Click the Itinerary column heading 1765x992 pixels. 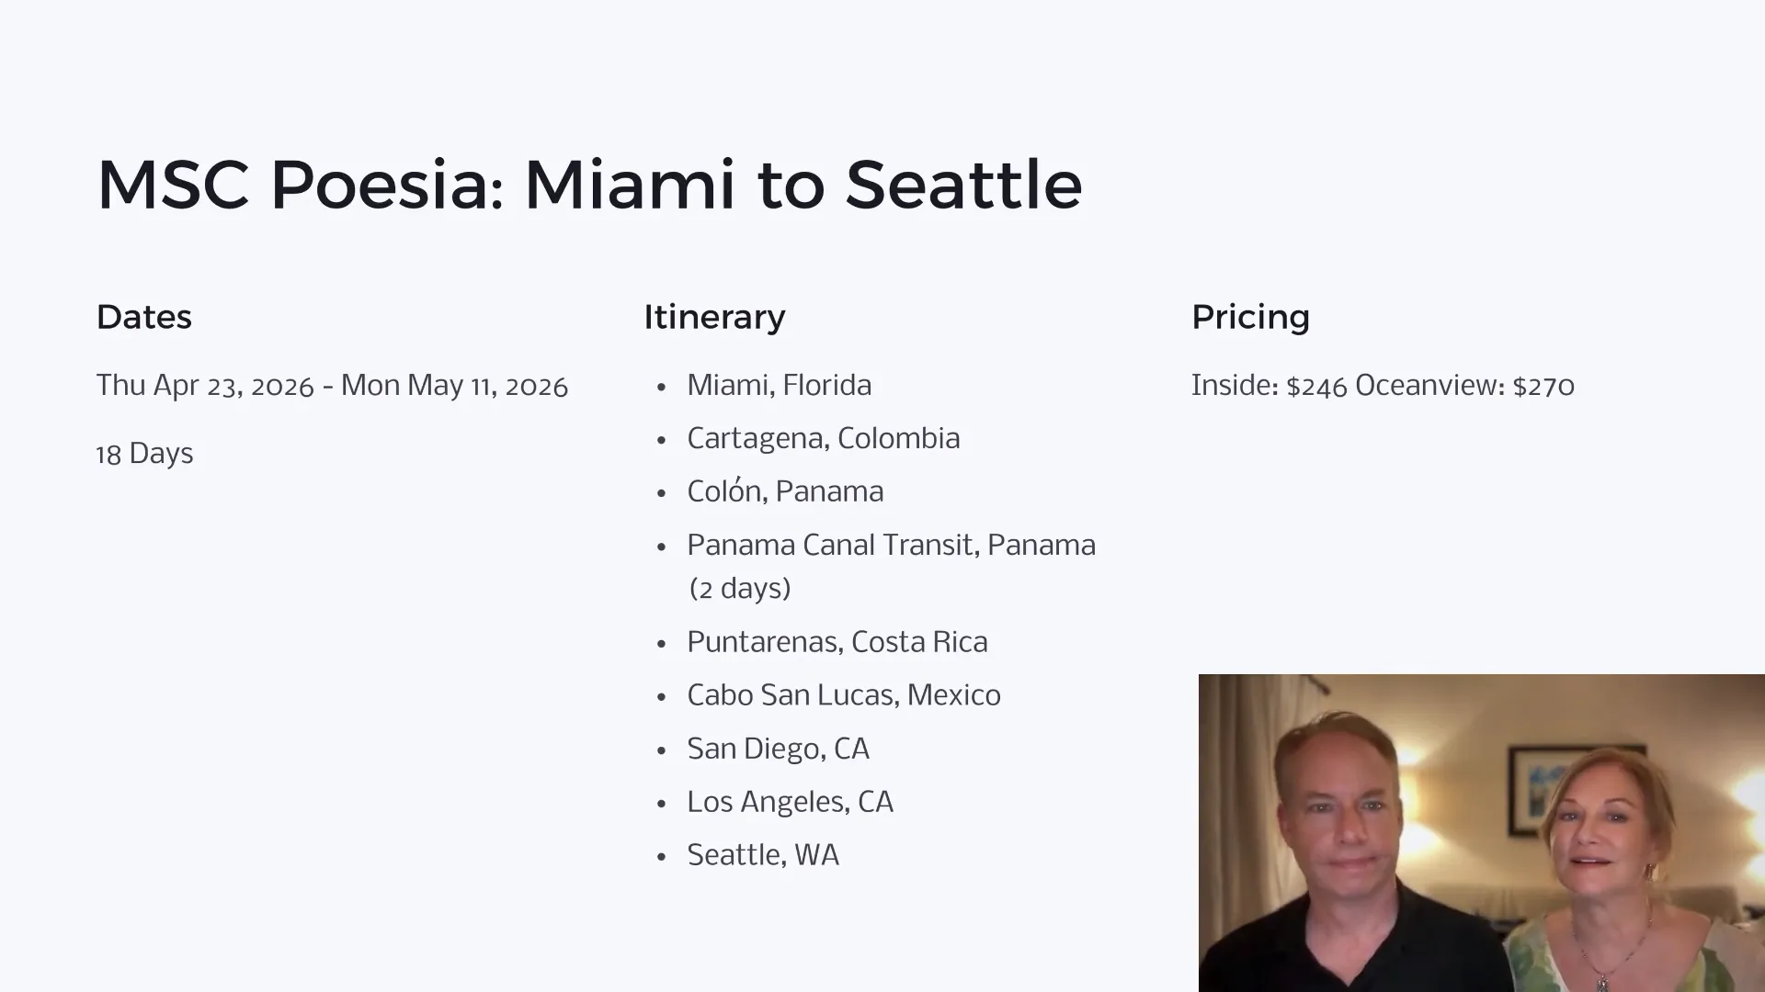pyautogui.click(x=714, y=317)
